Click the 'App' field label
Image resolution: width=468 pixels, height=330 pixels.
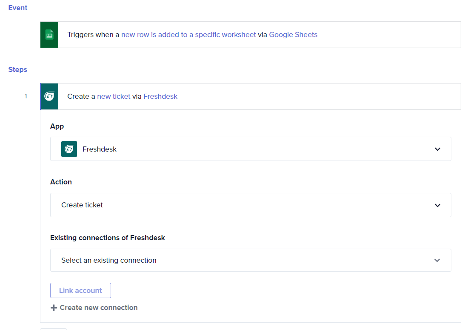pos(57,126)
